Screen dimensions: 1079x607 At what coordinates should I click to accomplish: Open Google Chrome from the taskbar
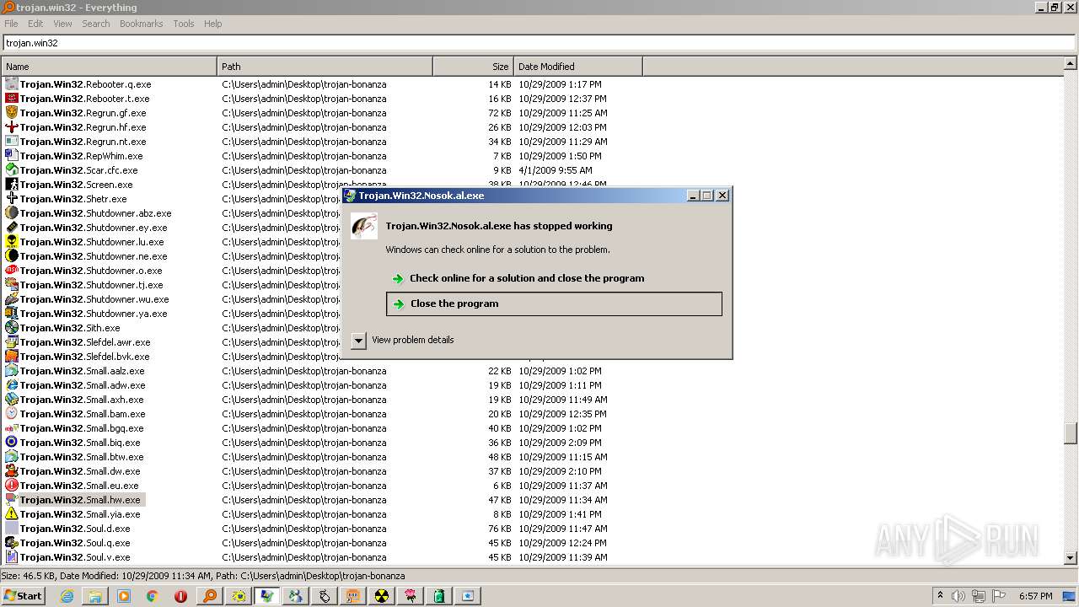pos(153,596)
